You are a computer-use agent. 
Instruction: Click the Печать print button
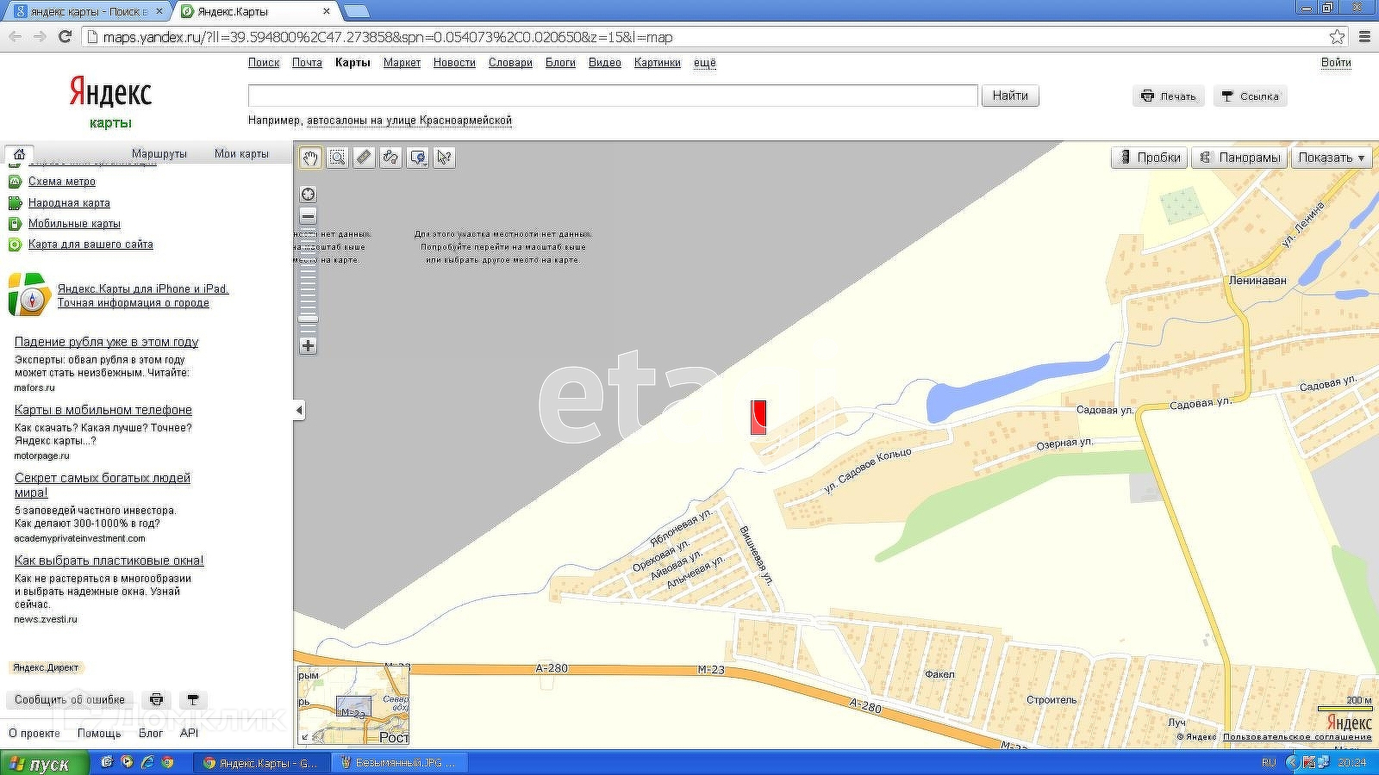[1169, 96]
